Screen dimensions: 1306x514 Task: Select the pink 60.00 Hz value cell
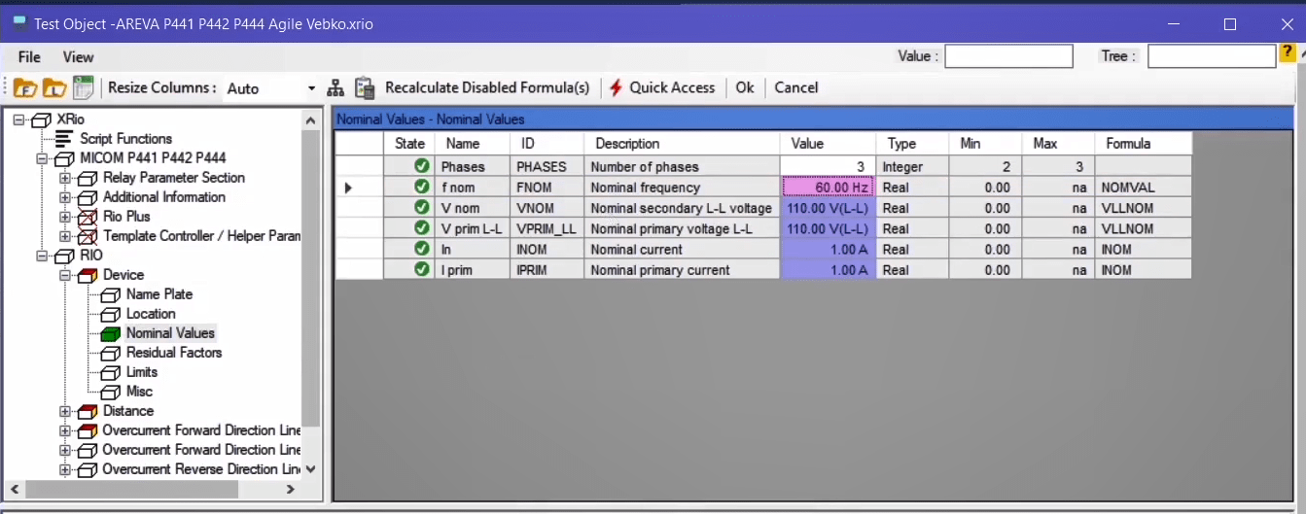[x=828, y=188]
